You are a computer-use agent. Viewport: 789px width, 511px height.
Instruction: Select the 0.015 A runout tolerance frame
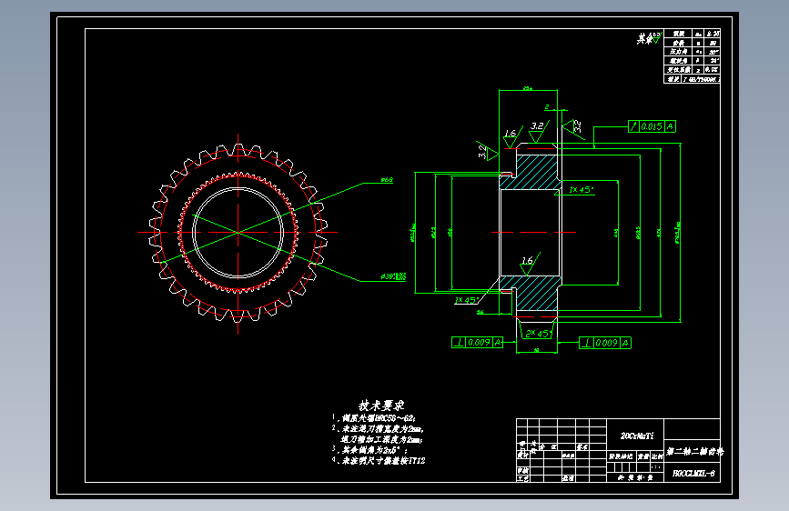point(652,126)
